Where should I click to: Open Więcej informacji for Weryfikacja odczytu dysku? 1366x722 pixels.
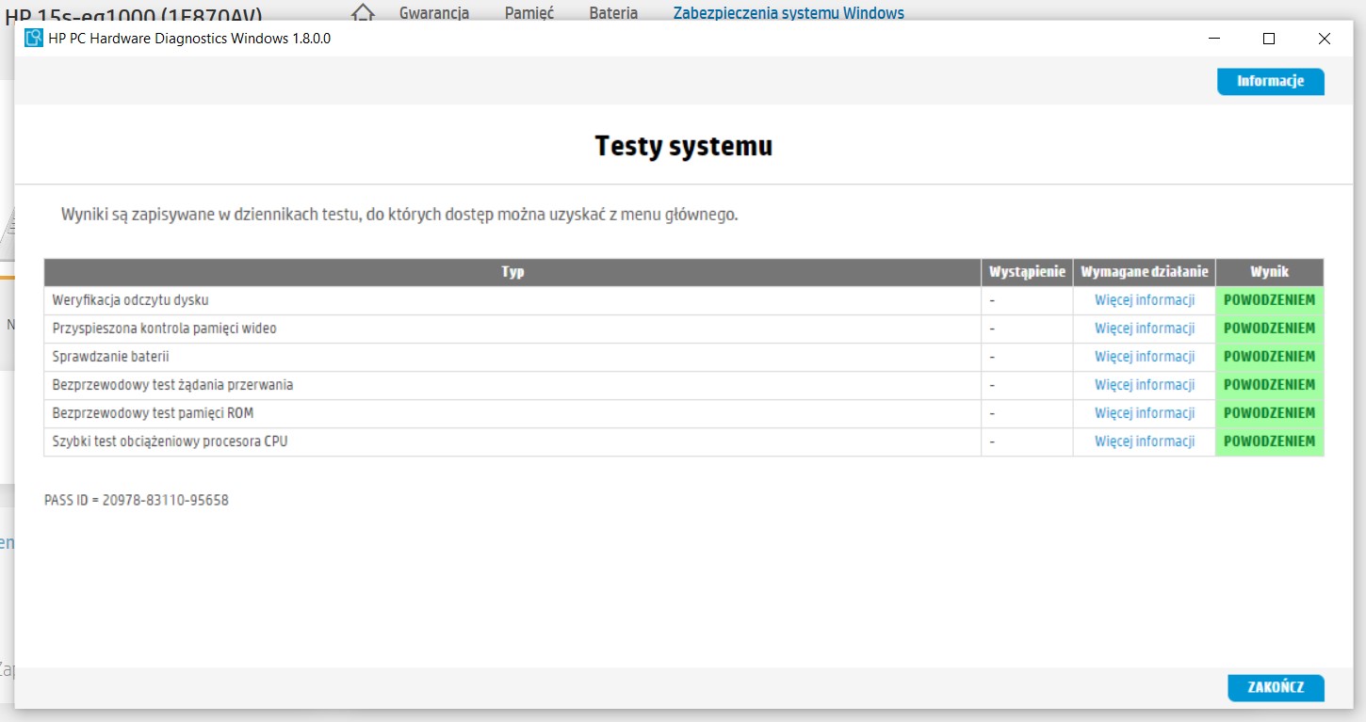[1144, 299]
